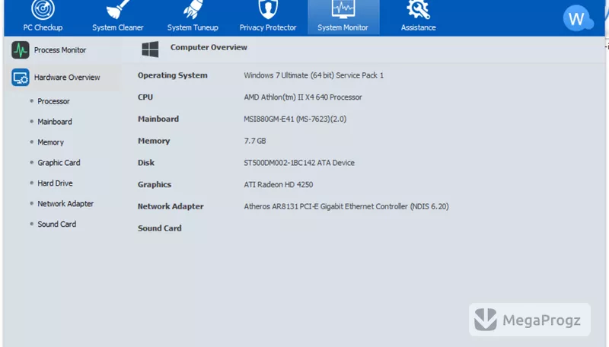Open the Mainboard sub-item in sidebar
The width and height of the screenshot is (609, 347).
pos(55,122)
